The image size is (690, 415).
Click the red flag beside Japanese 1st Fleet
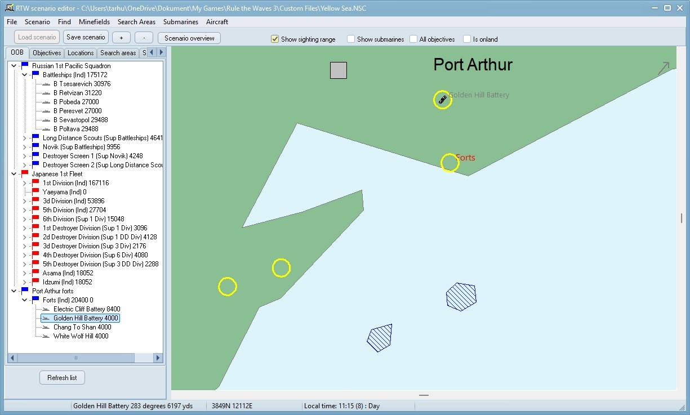pos(25,174)
